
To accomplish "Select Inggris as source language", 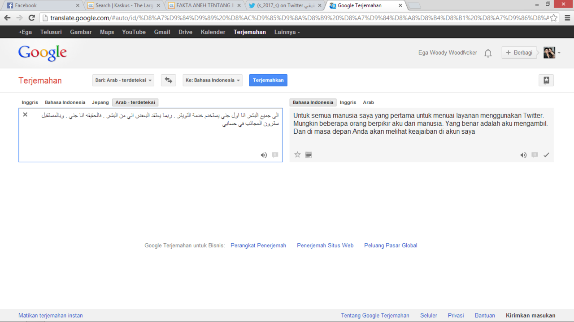I will (x=30, y=102).
